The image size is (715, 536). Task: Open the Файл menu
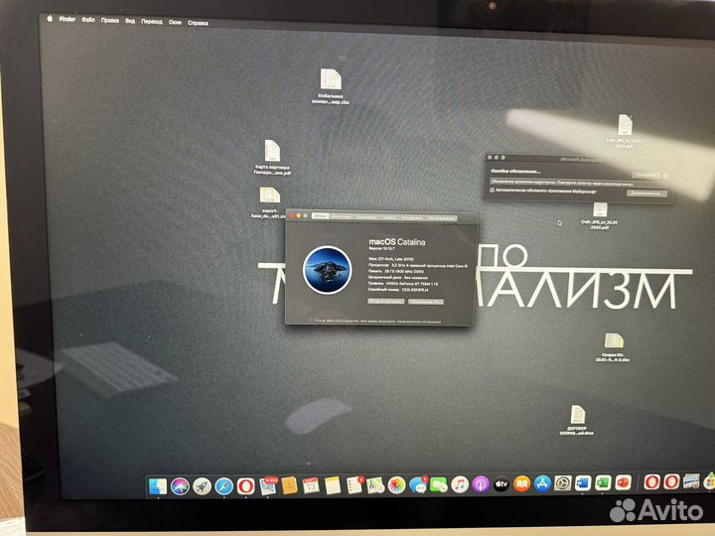88,20
